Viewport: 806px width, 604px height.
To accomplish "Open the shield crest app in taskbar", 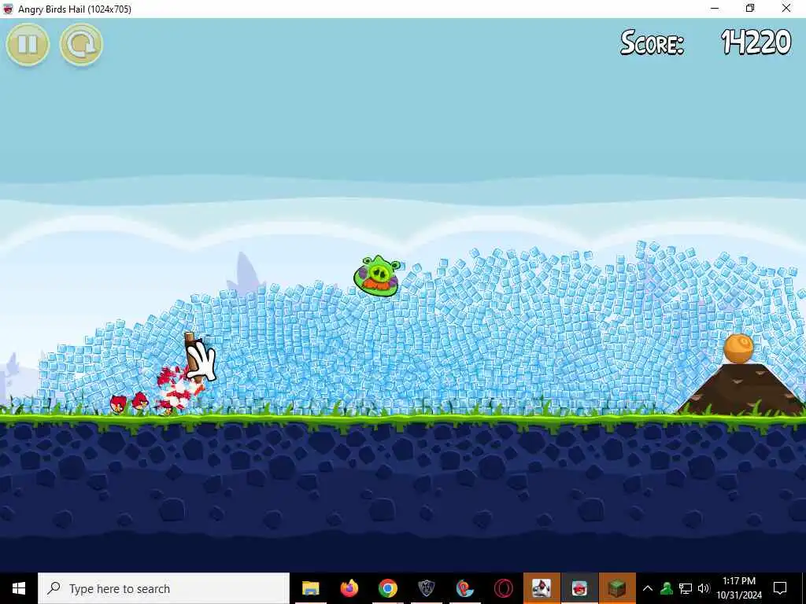I will click(426, 588).
